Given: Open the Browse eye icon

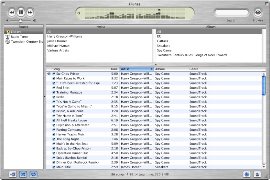Looking at the screenshot, I should [258, 13].
